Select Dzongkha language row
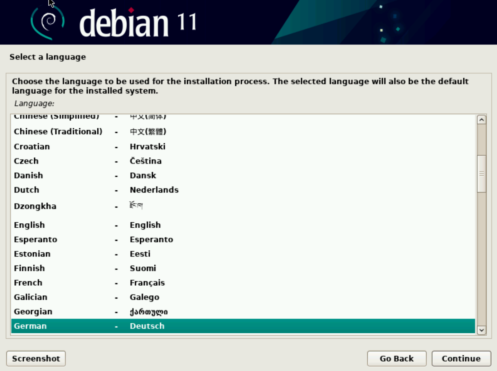Image resolution: width=497 pixels, height=371 pixels. point(243,206)
